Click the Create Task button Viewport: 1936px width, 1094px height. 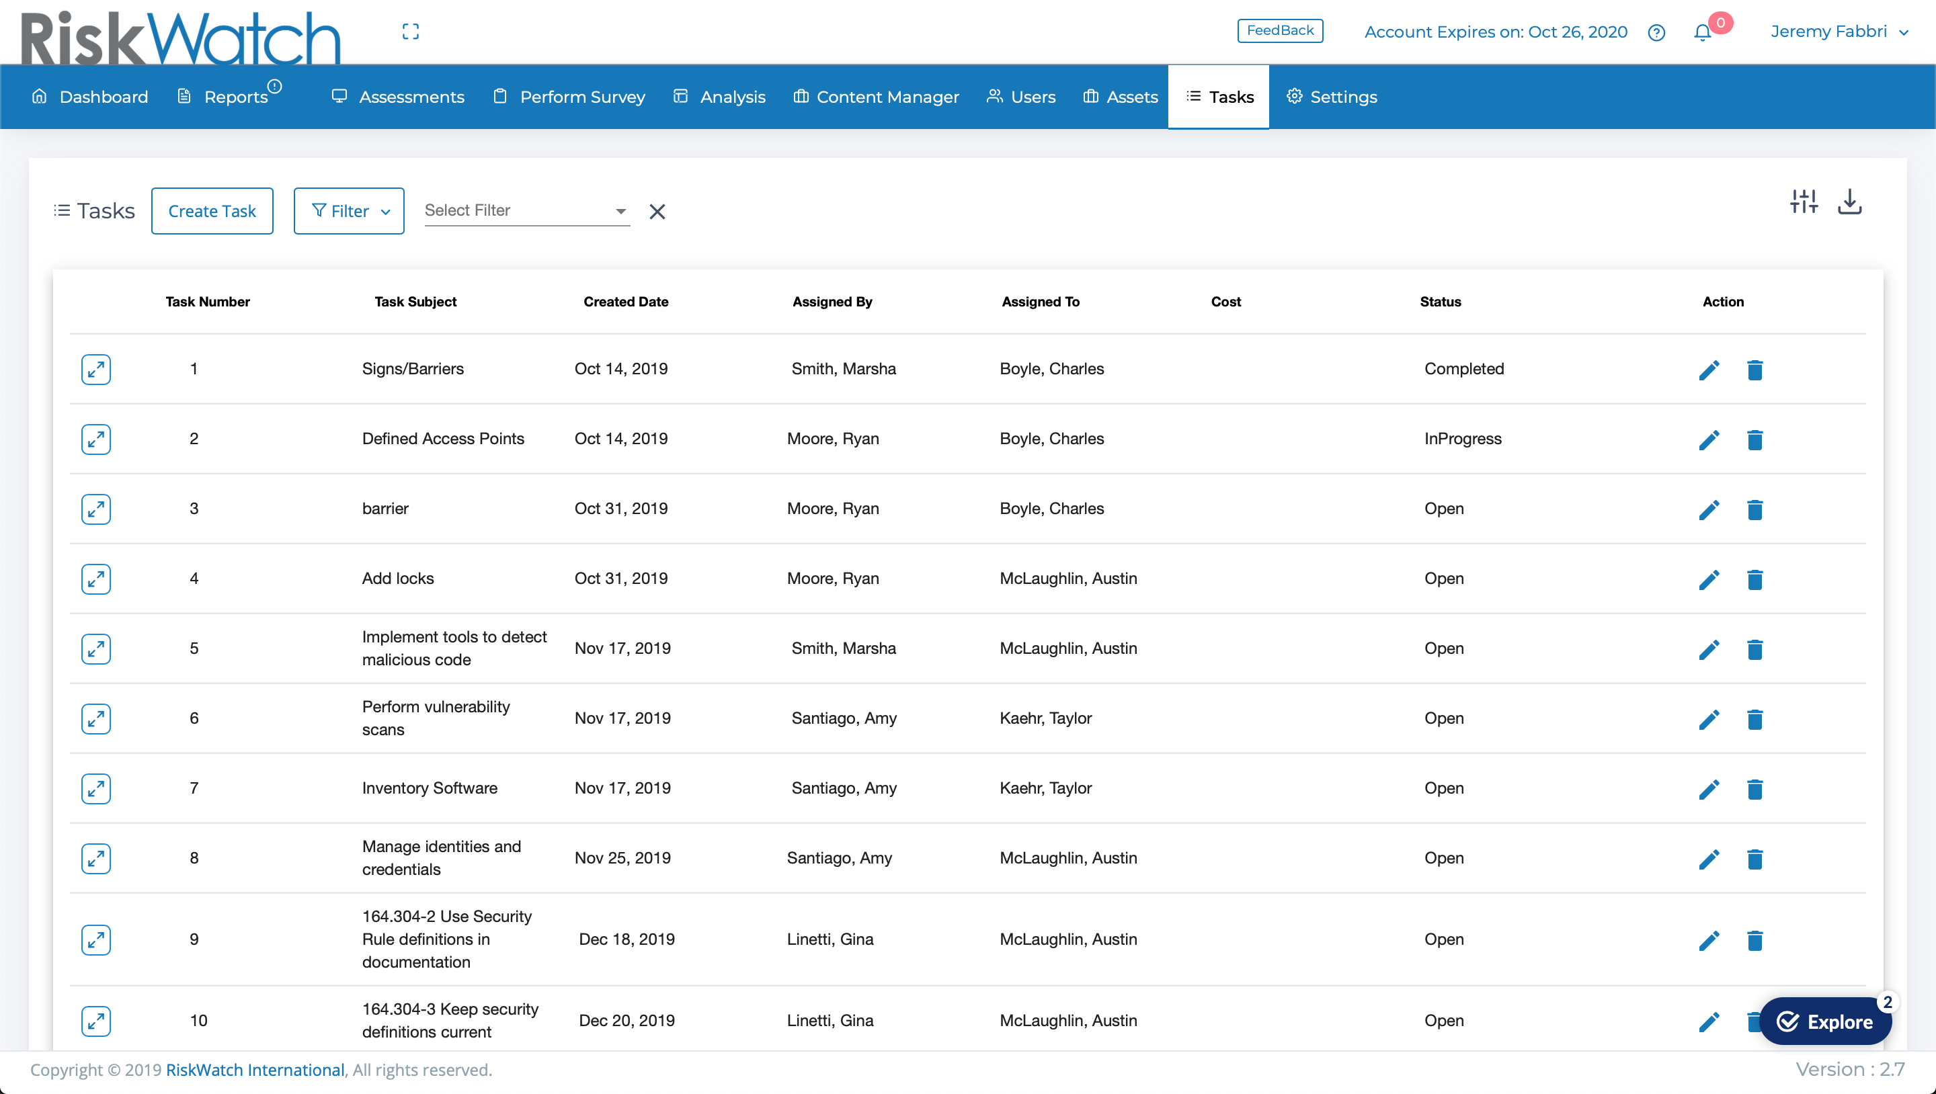click(212, 210)
